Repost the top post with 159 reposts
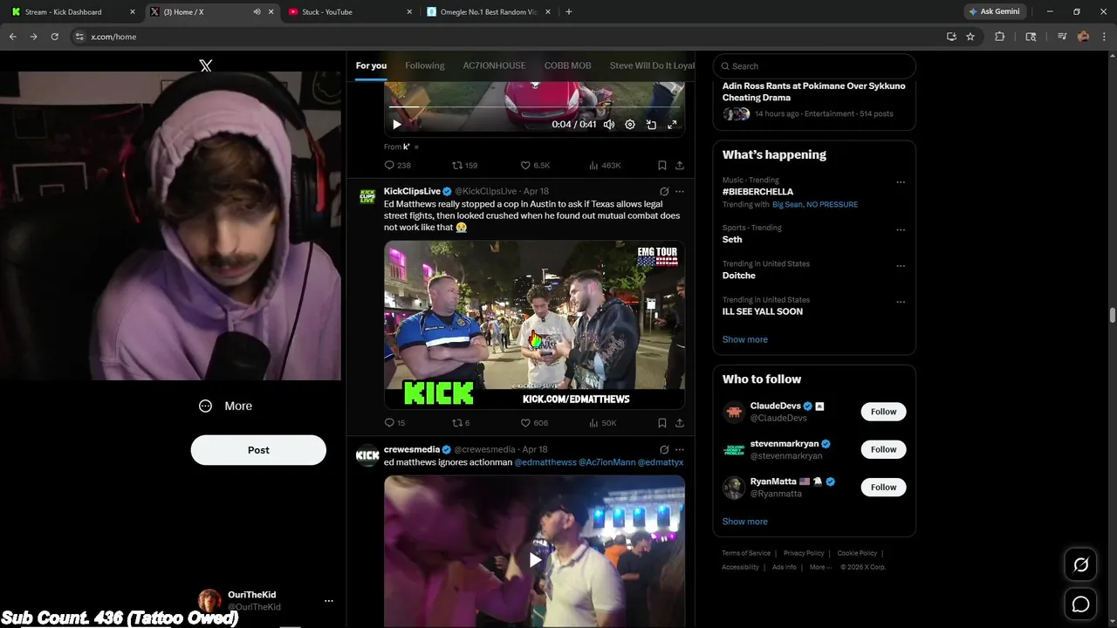The width and height of the screenshot is (1117, 628). (464, 165)
